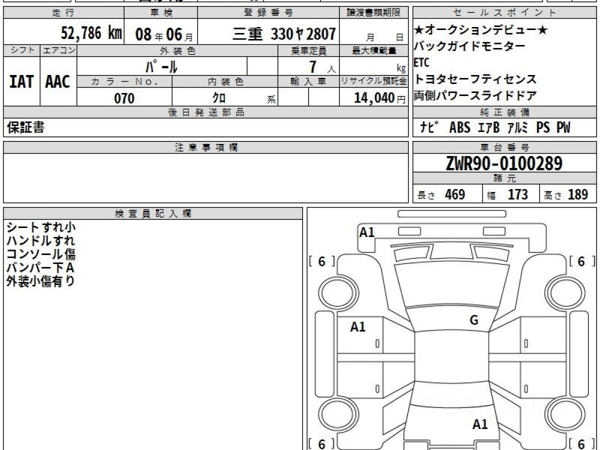
Task: Select the バンパー下A inspector note
Action: [x=40, y=267]
